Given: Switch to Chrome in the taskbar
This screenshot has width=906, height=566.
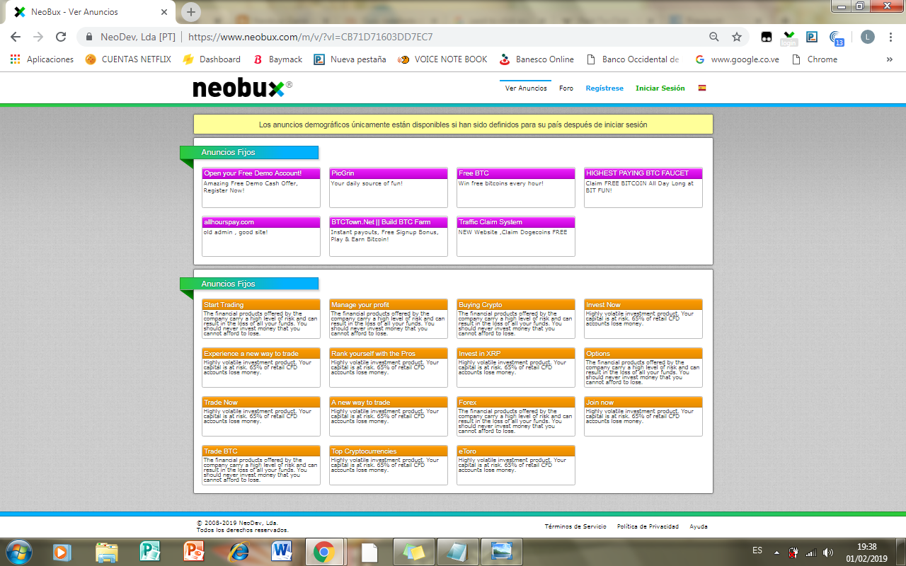Looking at the screenshot, I should [324, 551].
